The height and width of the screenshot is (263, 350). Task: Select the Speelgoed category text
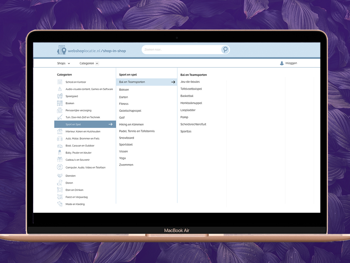[72, 96]
